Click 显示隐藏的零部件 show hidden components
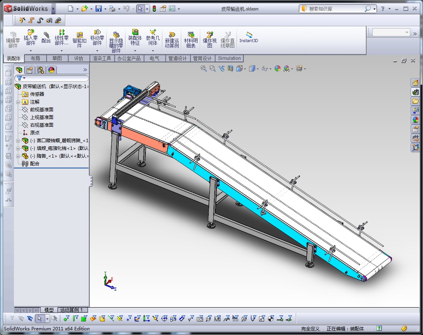The width and height of the screenshot is (423, 335). click(x=116, y=43)
